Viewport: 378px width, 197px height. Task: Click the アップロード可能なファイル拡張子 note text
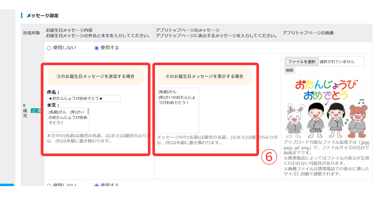[326, 147]
